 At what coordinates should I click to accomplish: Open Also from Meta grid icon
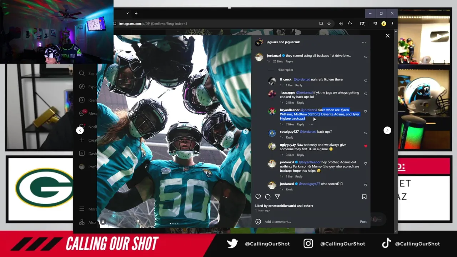(82, 222)
